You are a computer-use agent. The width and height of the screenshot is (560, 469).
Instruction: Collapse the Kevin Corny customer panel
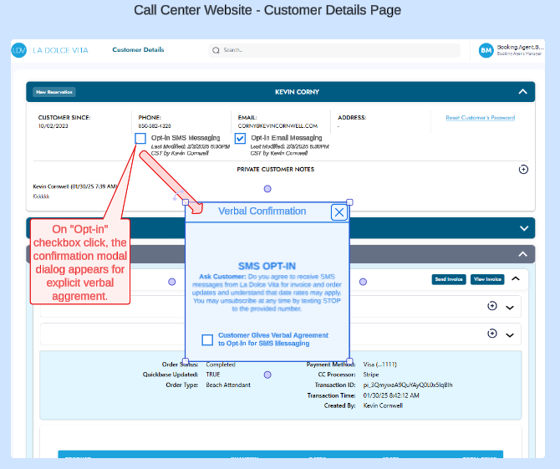click(x=522, y=92)
